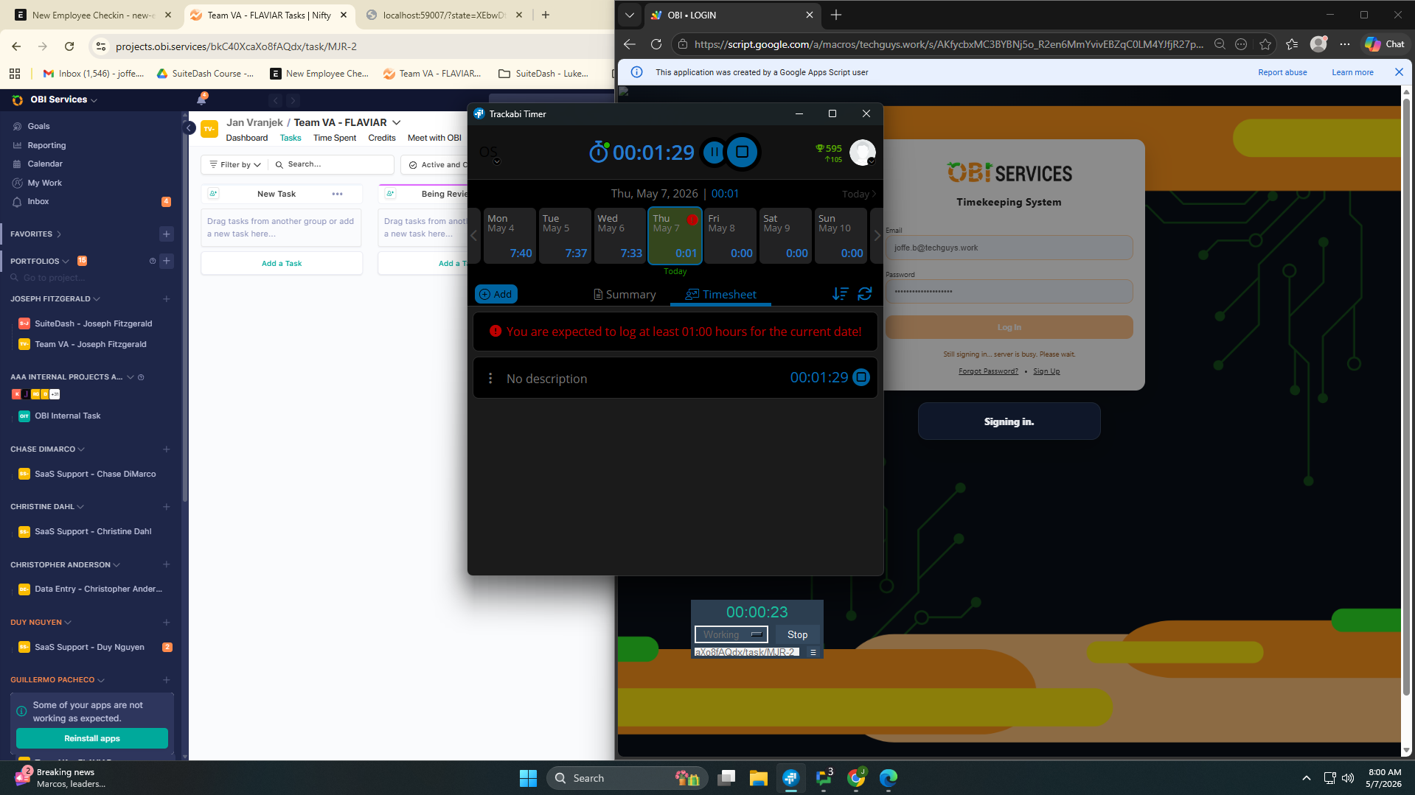Open the Meet with OBI tab
1415x795 pixels.
pos(434,138)
